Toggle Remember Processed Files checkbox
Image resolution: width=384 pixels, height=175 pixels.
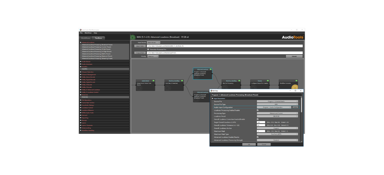pos(148,49)
